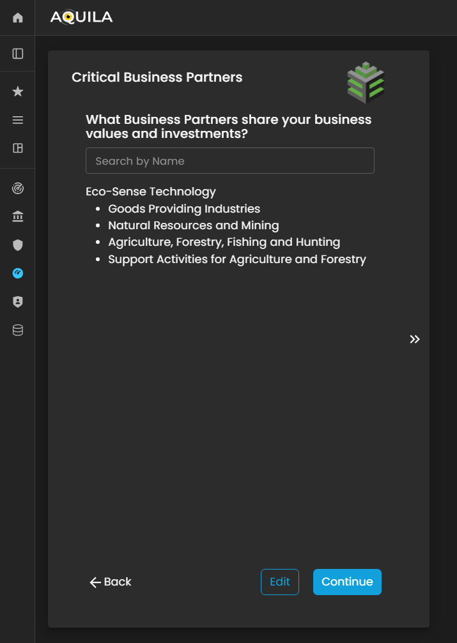Open the hamburger list menu icon
The width and height of the screenshot is (457, 643).
click(x=18, y=120)
